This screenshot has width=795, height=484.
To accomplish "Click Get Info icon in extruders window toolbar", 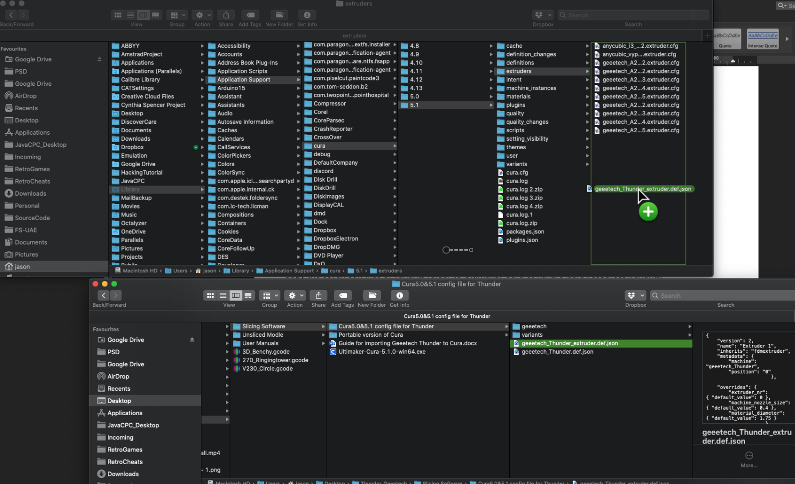I will tap(307, 15).
